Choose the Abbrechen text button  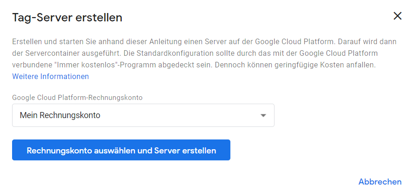click(380, 182)
